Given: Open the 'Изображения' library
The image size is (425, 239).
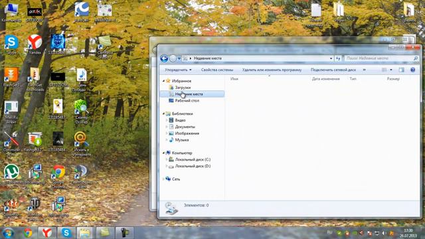Looking at the screenshot, I should pos(187,133).
